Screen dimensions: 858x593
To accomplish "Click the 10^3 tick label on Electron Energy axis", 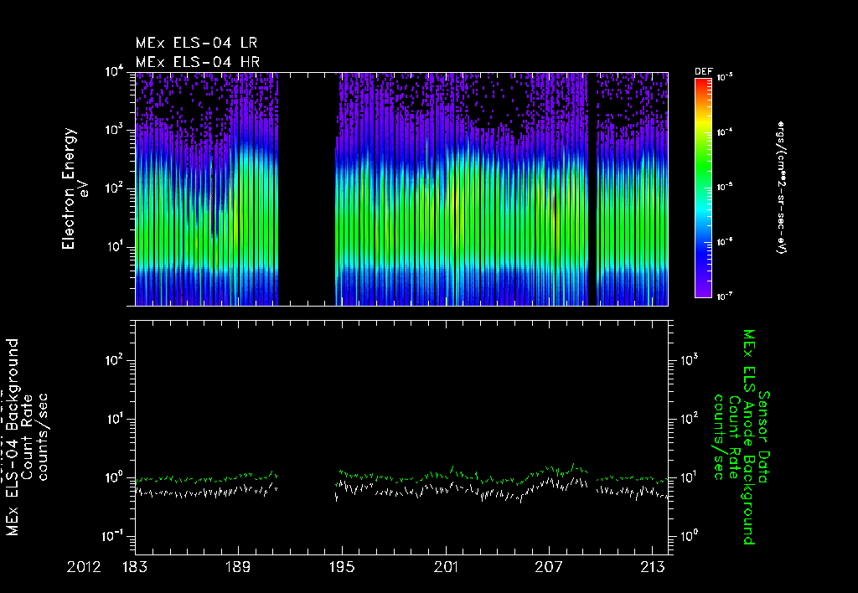I will click(114, 130).
